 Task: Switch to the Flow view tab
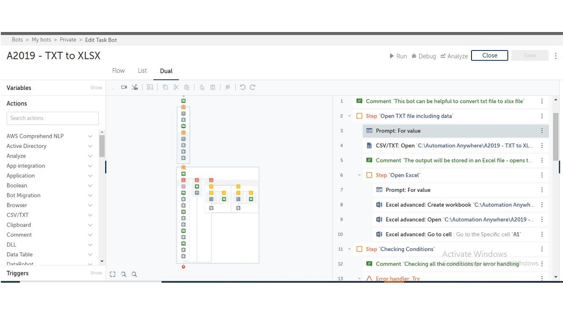118,71
